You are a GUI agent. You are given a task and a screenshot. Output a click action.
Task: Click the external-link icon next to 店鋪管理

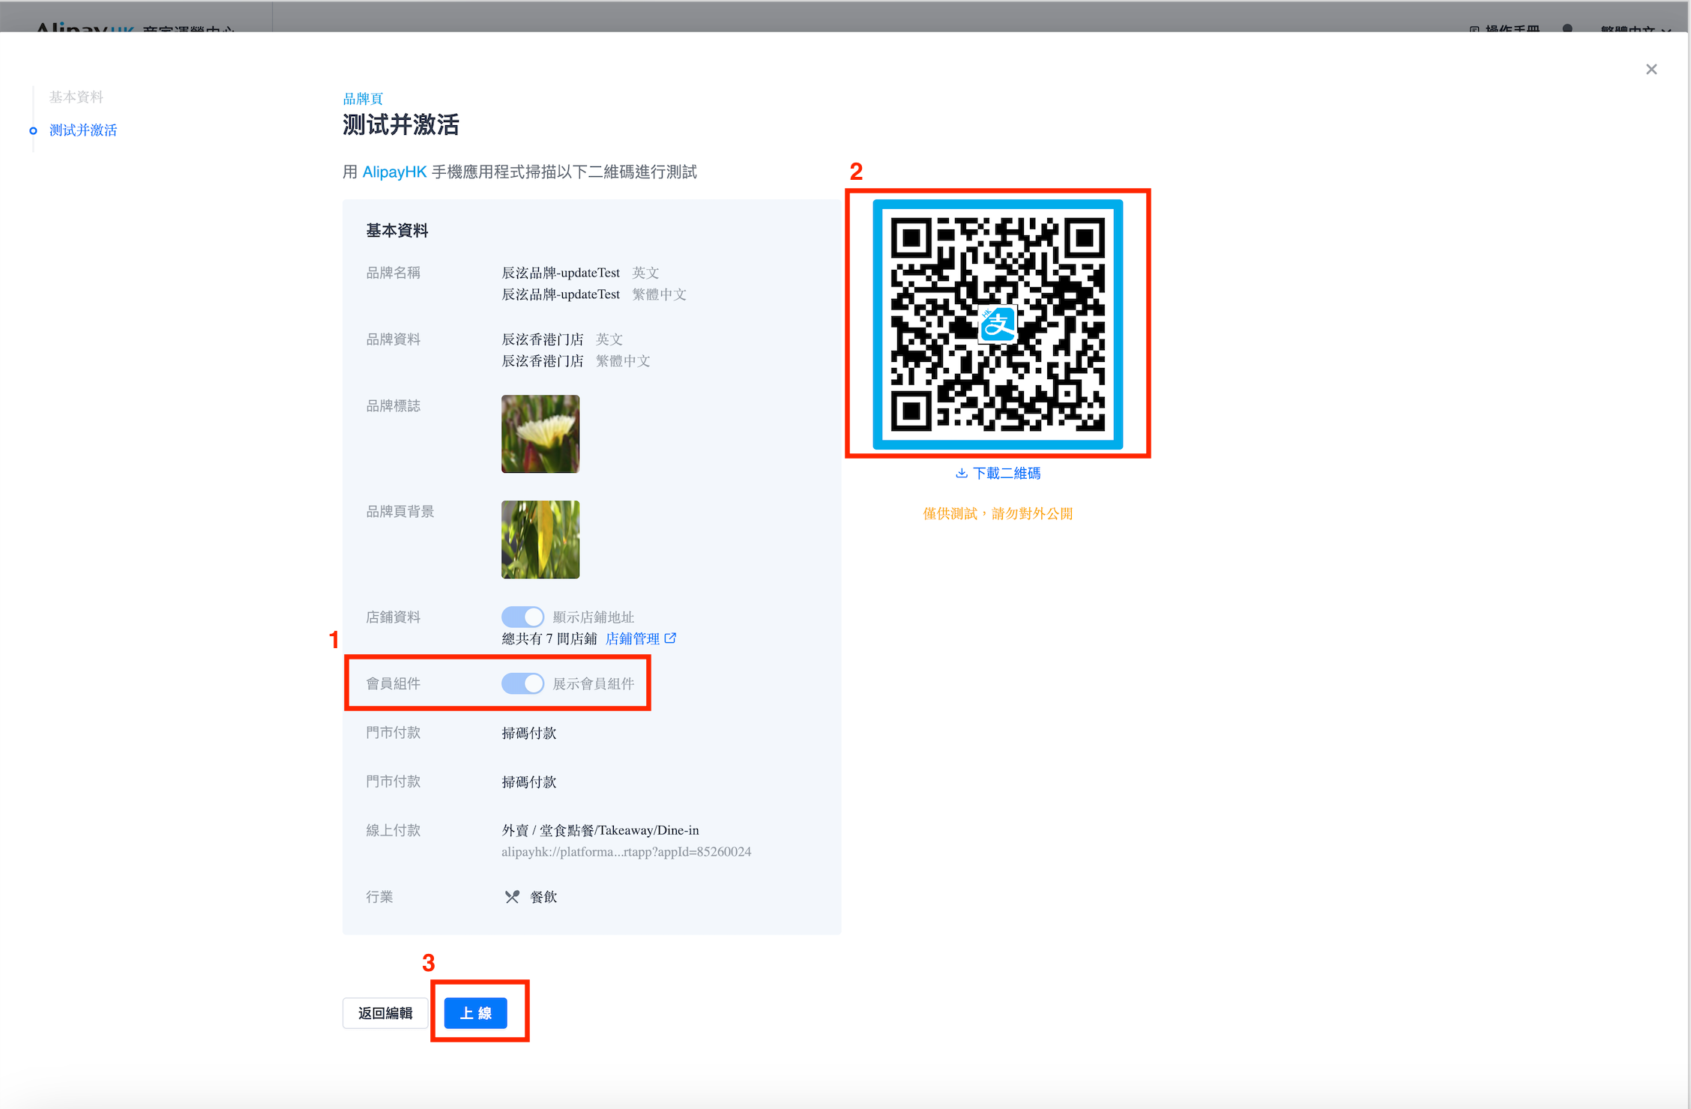[671, 638]
